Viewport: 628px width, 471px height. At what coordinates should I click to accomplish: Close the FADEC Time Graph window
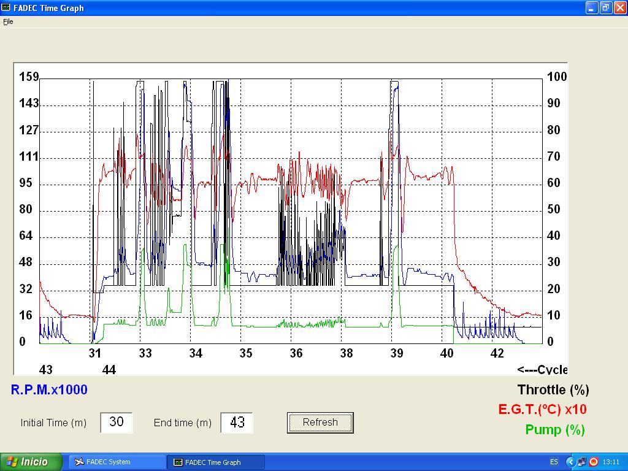619,8
